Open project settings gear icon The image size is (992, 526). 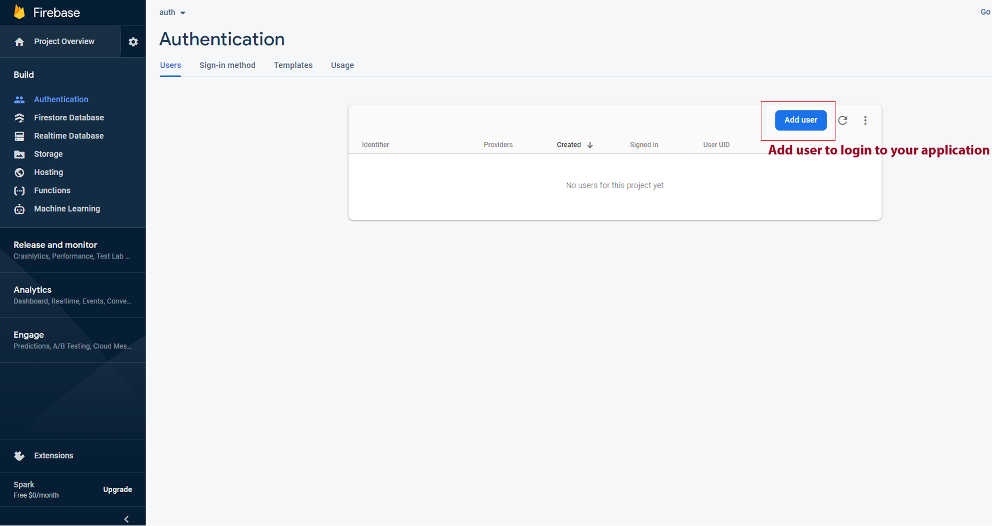[133, 42]
